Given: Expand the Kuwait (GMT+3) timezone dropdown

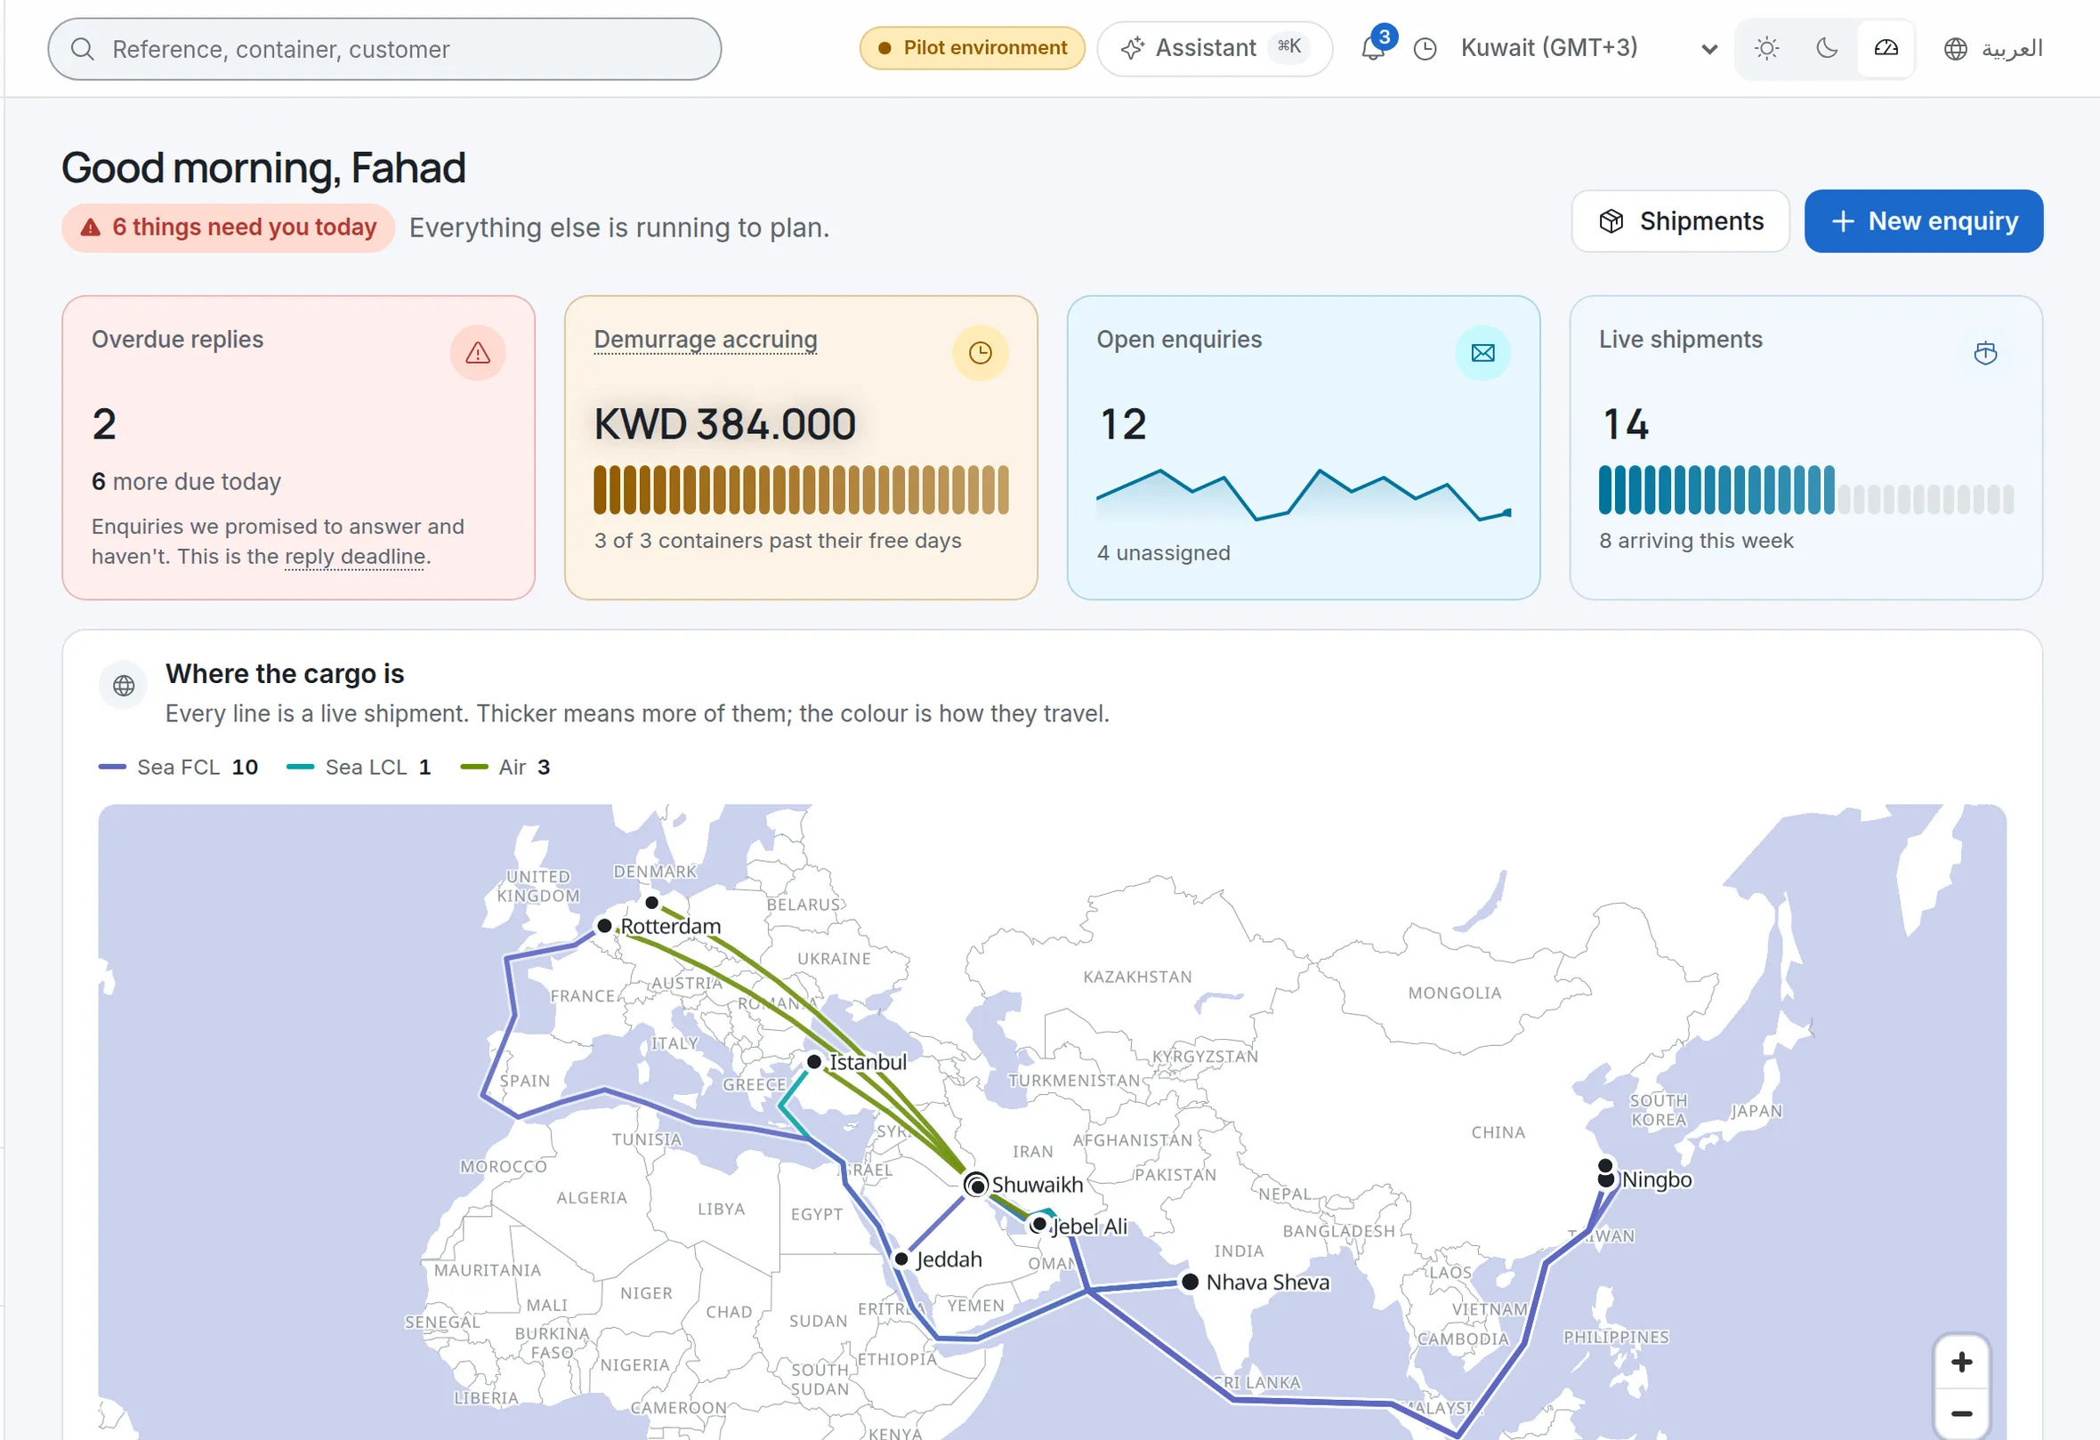Looking at the screenshot, I should [x=1588, y=48].
